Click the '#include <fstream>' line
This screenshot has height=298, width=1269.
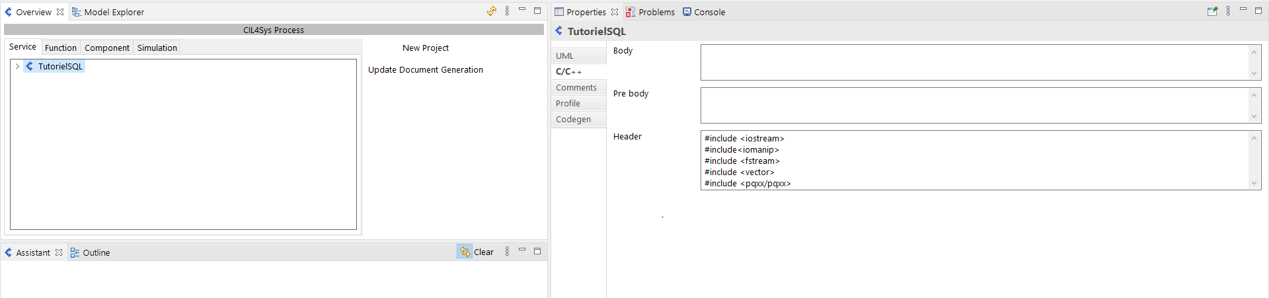742,161
